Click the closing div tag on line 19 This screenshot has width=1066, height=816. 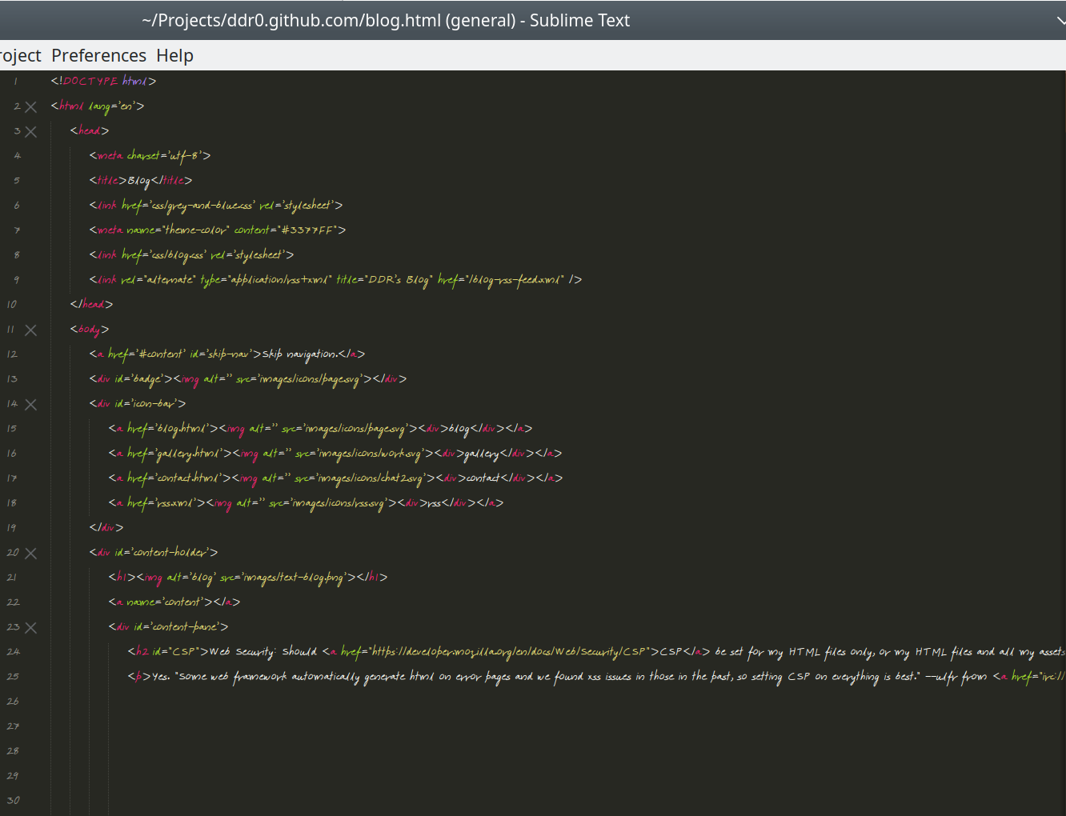click(106, 527)
